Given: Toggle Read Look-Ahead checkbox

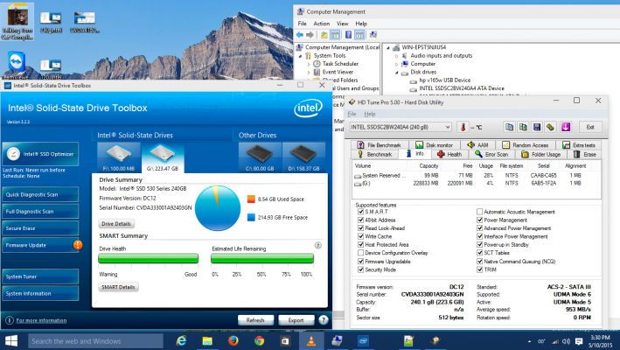Looking at the screenshot, I should coord(360,228).
